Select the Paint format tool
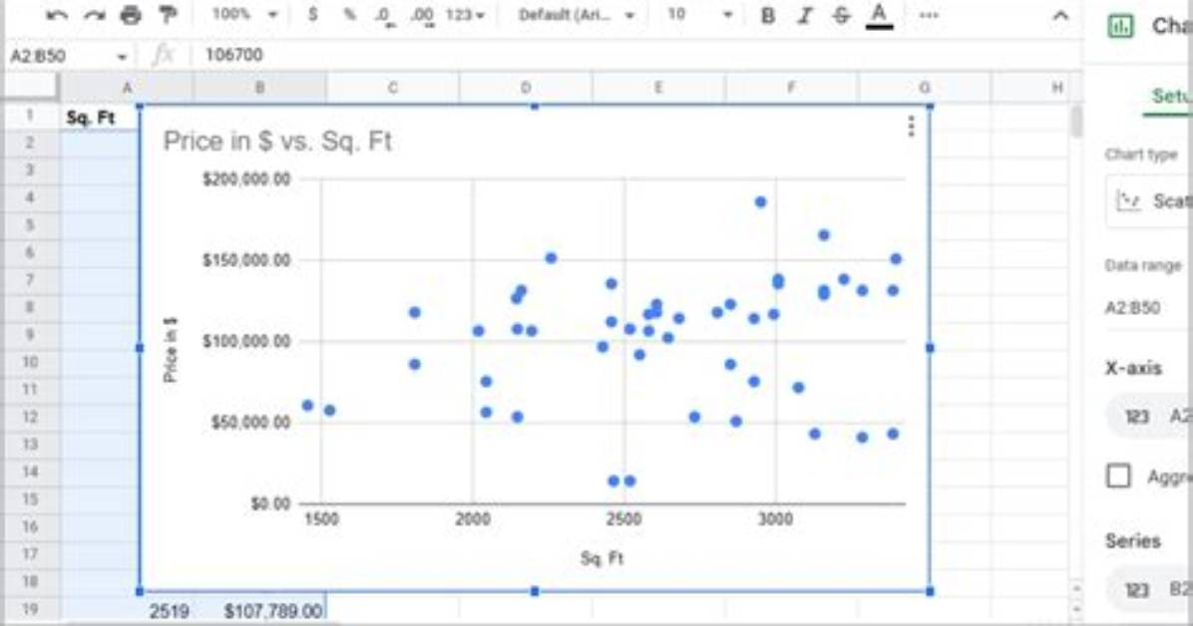This screenshot has height=626, width=1193. (168, 15)
